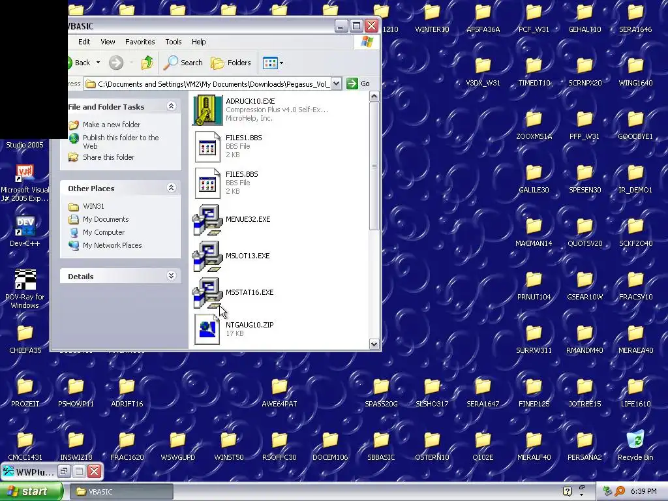Select the WSWGUPD desktop folder
This screenshot has width=668, height=501.
click(177, 446)
